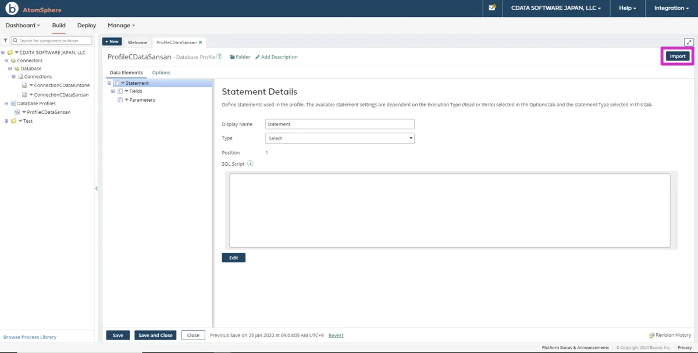Screen dimensions: 698x353
Task: Toggle the fullscreen expand icon
Action: coord(689,42)
